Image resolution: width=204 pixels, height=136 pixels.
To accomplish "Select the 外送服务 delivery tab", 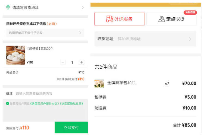I will point(119,19).
